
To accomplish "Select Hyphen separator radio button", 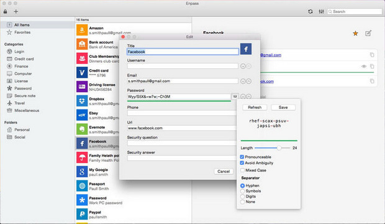I will click(x=243, y=185).
